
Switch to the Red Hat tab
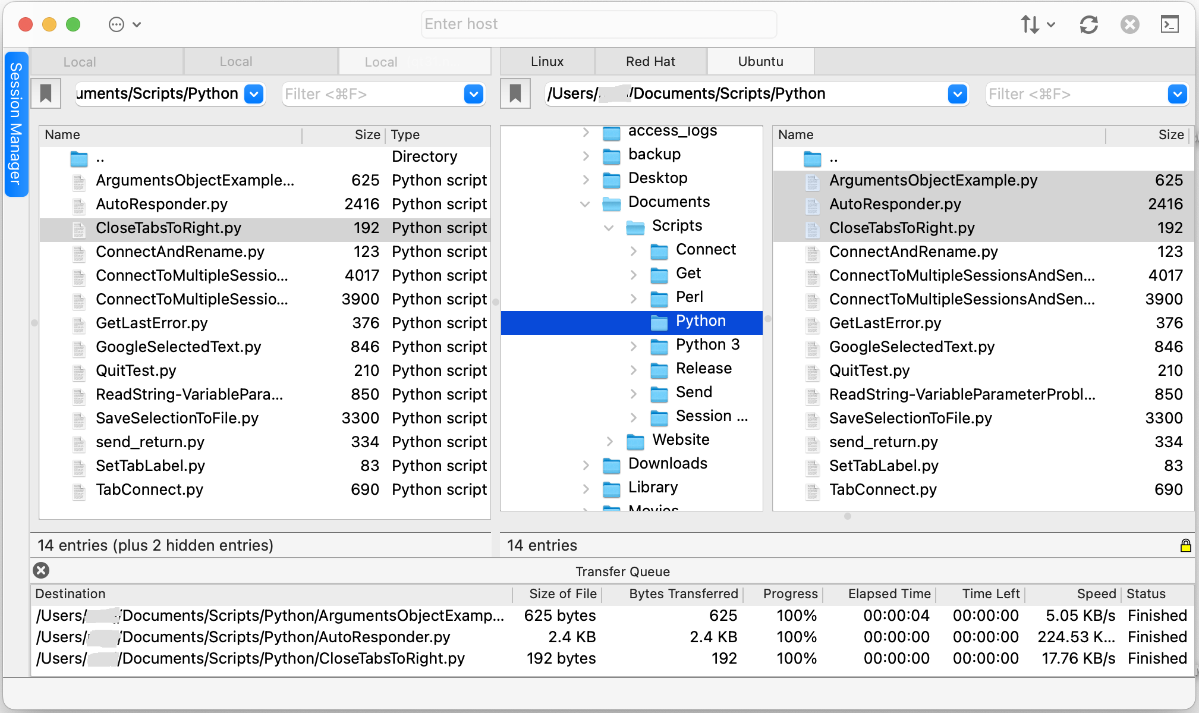pyautogui.click(x=650, y=61)
